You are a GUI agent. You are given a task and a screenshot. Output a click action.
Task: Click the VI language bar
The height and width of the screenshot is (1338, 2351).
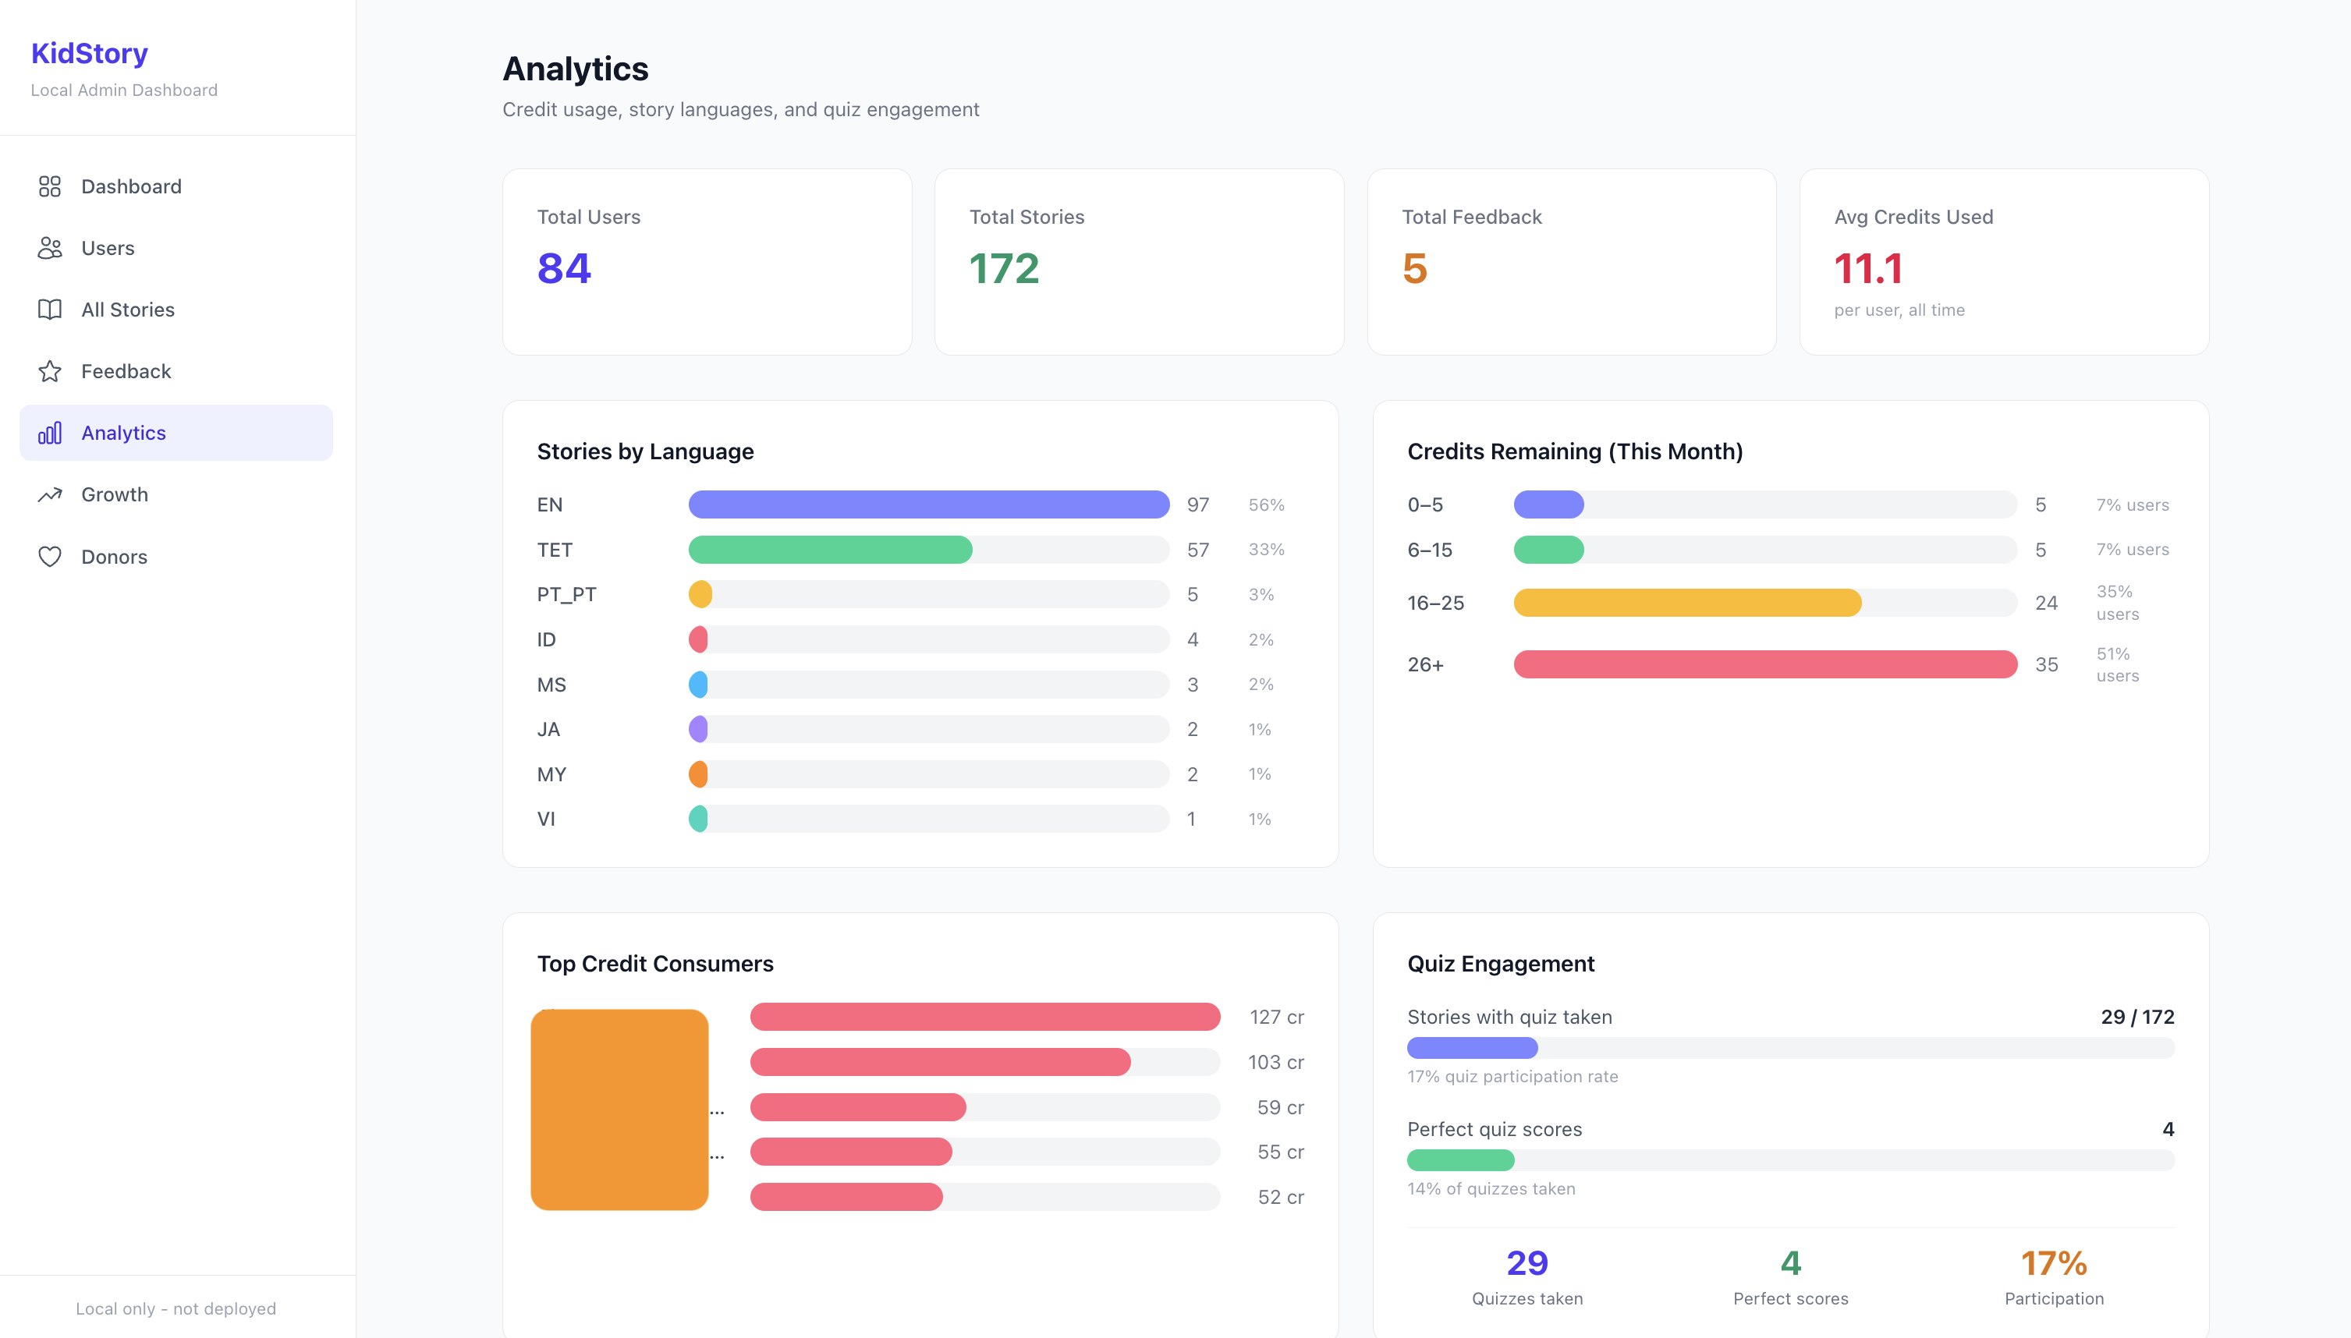click(928, 819)
